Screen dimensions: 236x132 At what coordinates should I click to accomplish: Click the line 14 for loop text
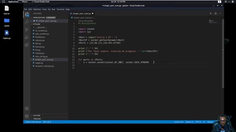point(91,59)
